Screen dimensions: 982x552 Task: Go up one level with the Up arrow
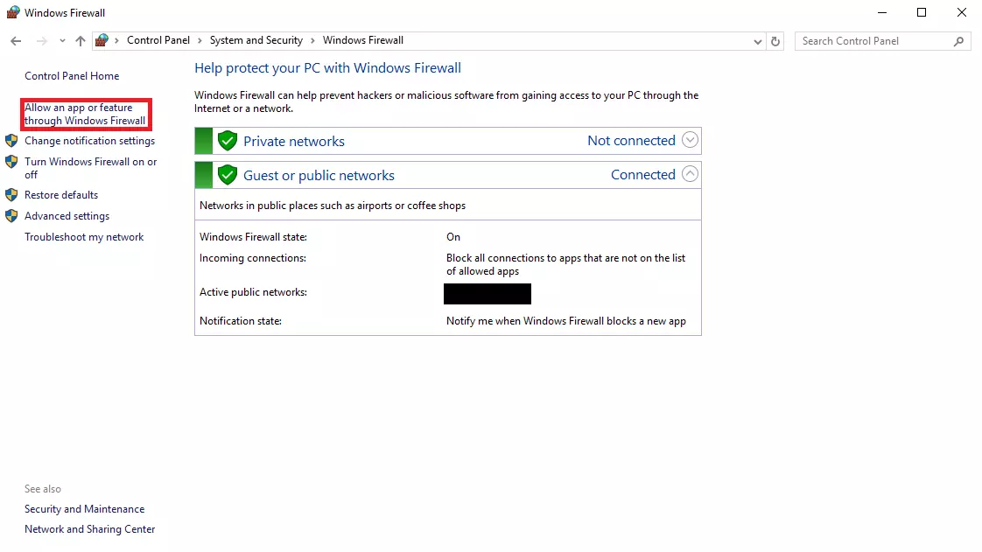tap(81, 41)
